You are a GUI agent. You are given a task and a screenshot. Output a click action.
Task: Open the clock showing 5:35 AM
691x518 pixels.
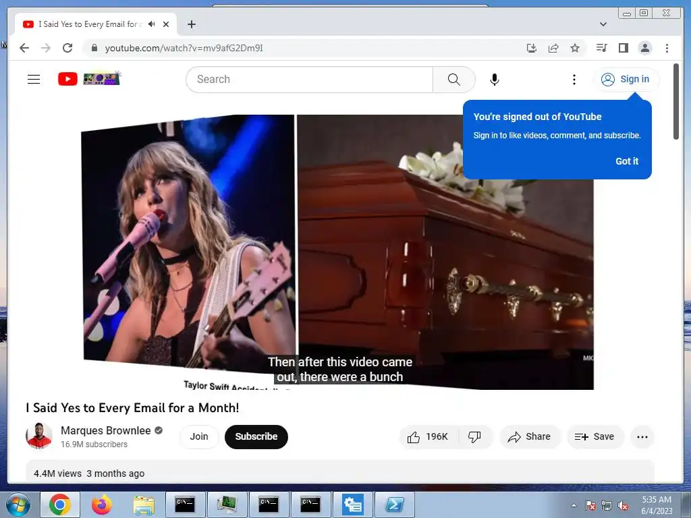tap(657, 505)
